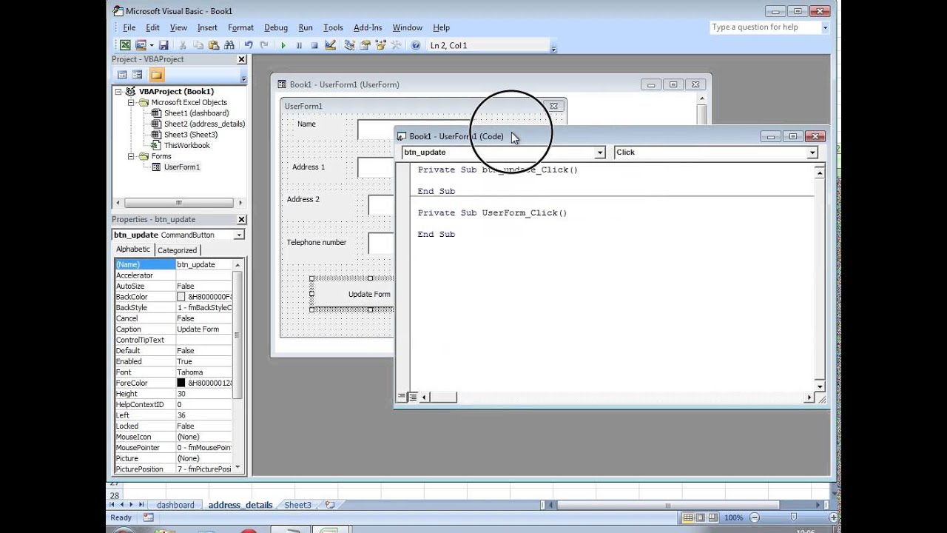Open help question box dropdown arrow
Image resolution: width=947 pixels, height=533 pixels.
825,27
